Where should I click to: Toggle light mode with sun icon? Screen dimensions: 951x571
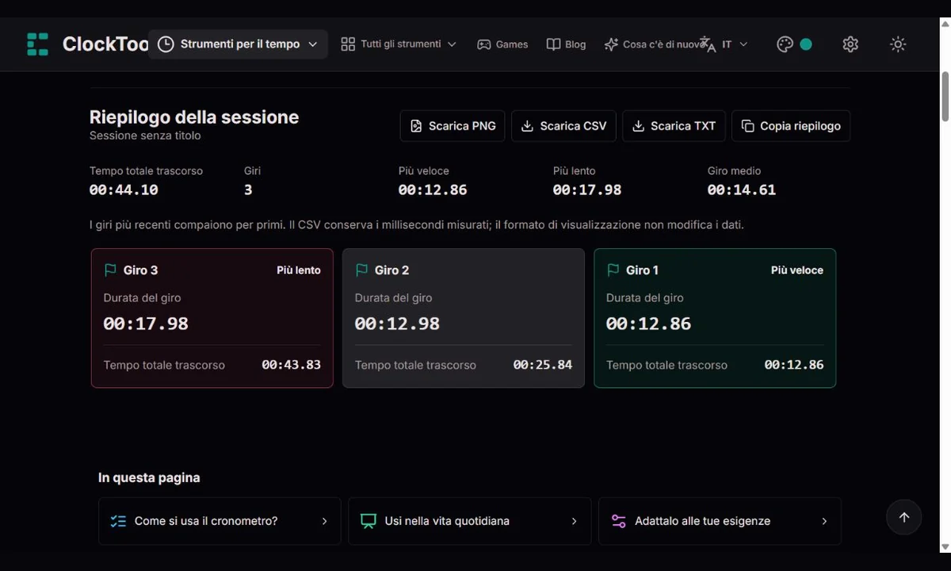(898, 44)
